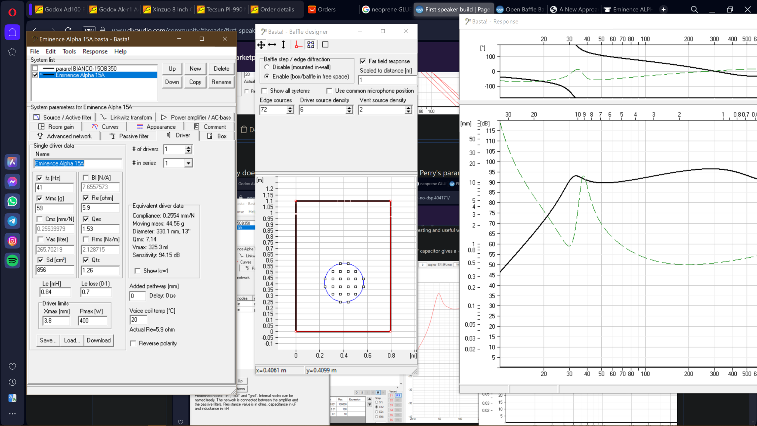Adjust the Edge sources spinner arrows
Image resolution: width=757 pixels, height=426 pixels.
pos(290,110)
